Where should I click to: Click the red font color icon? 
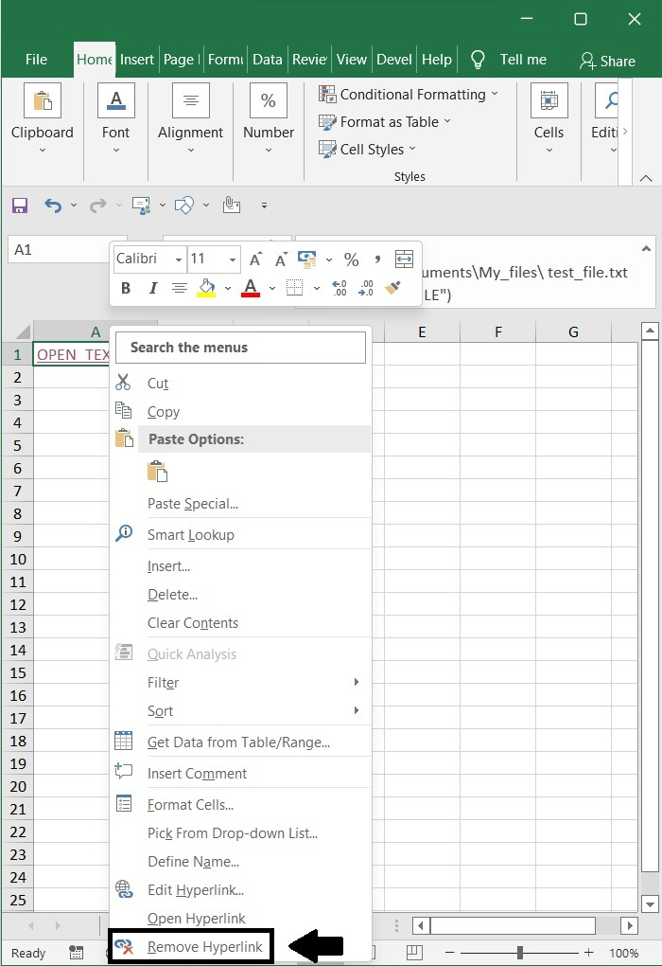251,288
